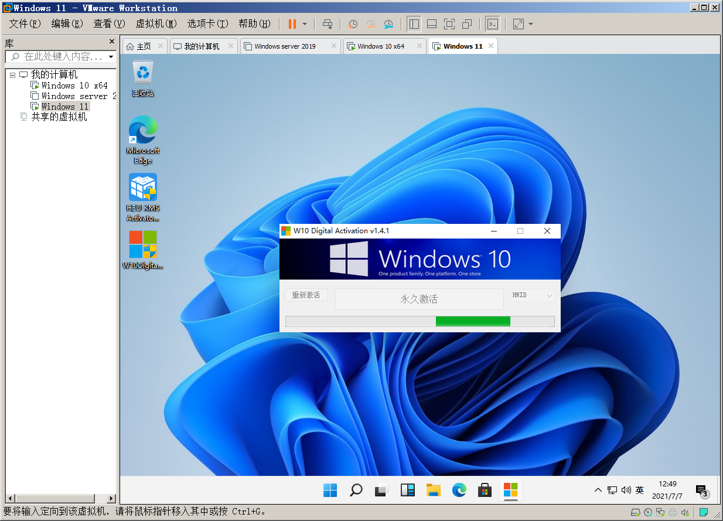Image resolution: width=723 pixels, height=521 pixels.
Task: Take a snapshot with the clock-plus icon
Action: (x=353, y=24)
